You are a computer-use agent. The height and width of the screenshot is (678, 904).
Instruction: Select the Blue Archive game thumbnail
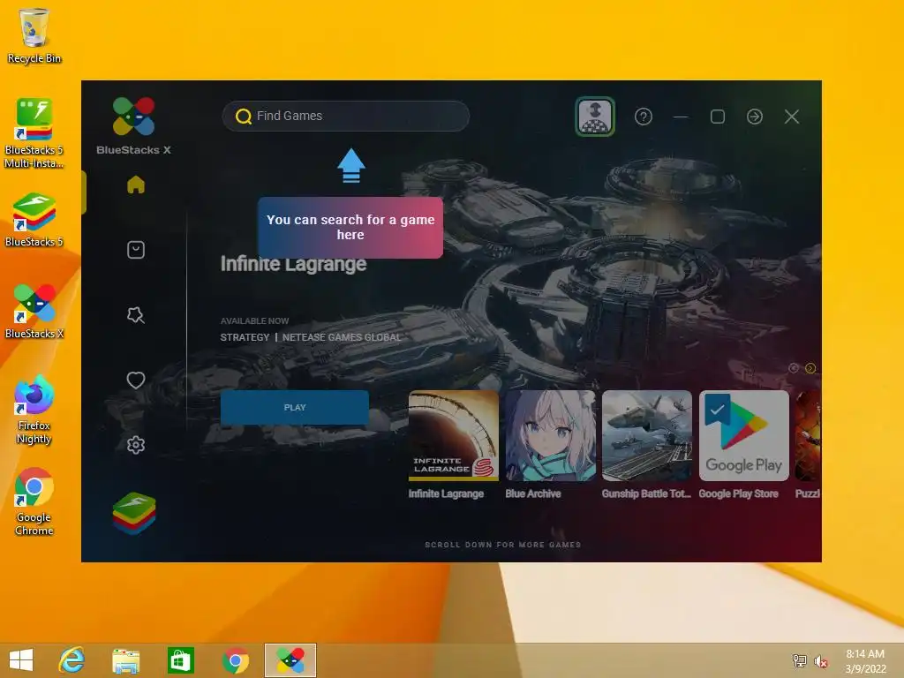(x=550, y=436)
